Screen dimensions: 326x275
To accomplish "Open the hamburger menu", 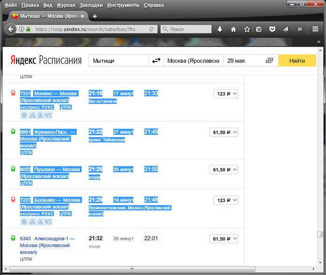I will (315, 29).
